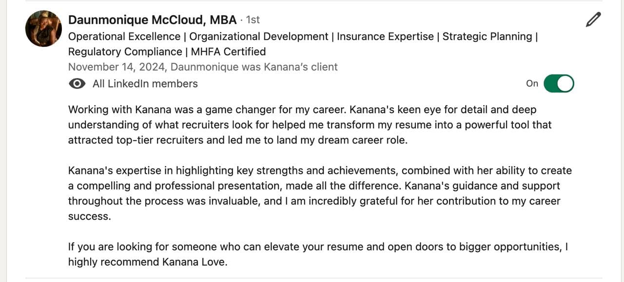The image size is (624, 282).
Task: Select the name 'Daunmonique McCloud, MBA'
Action: click(151, 20)
